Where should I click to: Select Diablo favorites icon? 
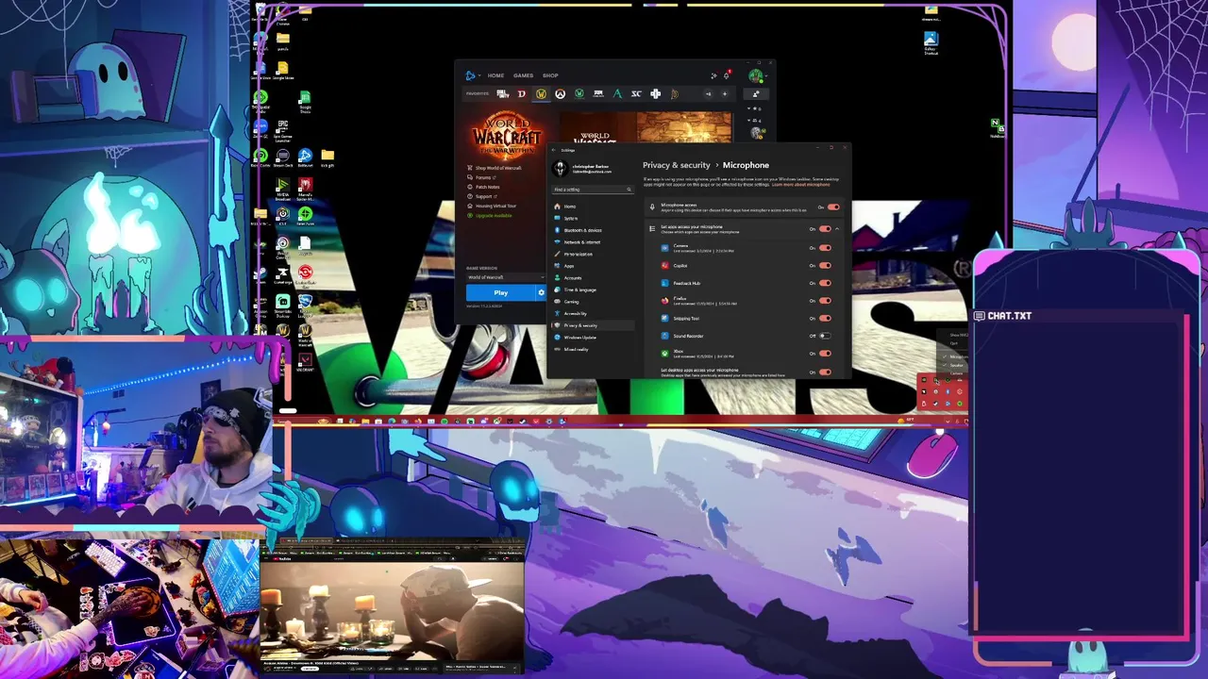(x=522, y=94)
